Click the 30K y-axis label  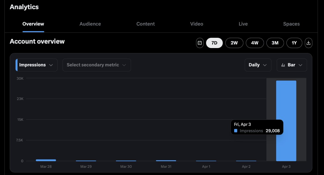[x=20, y=79]
